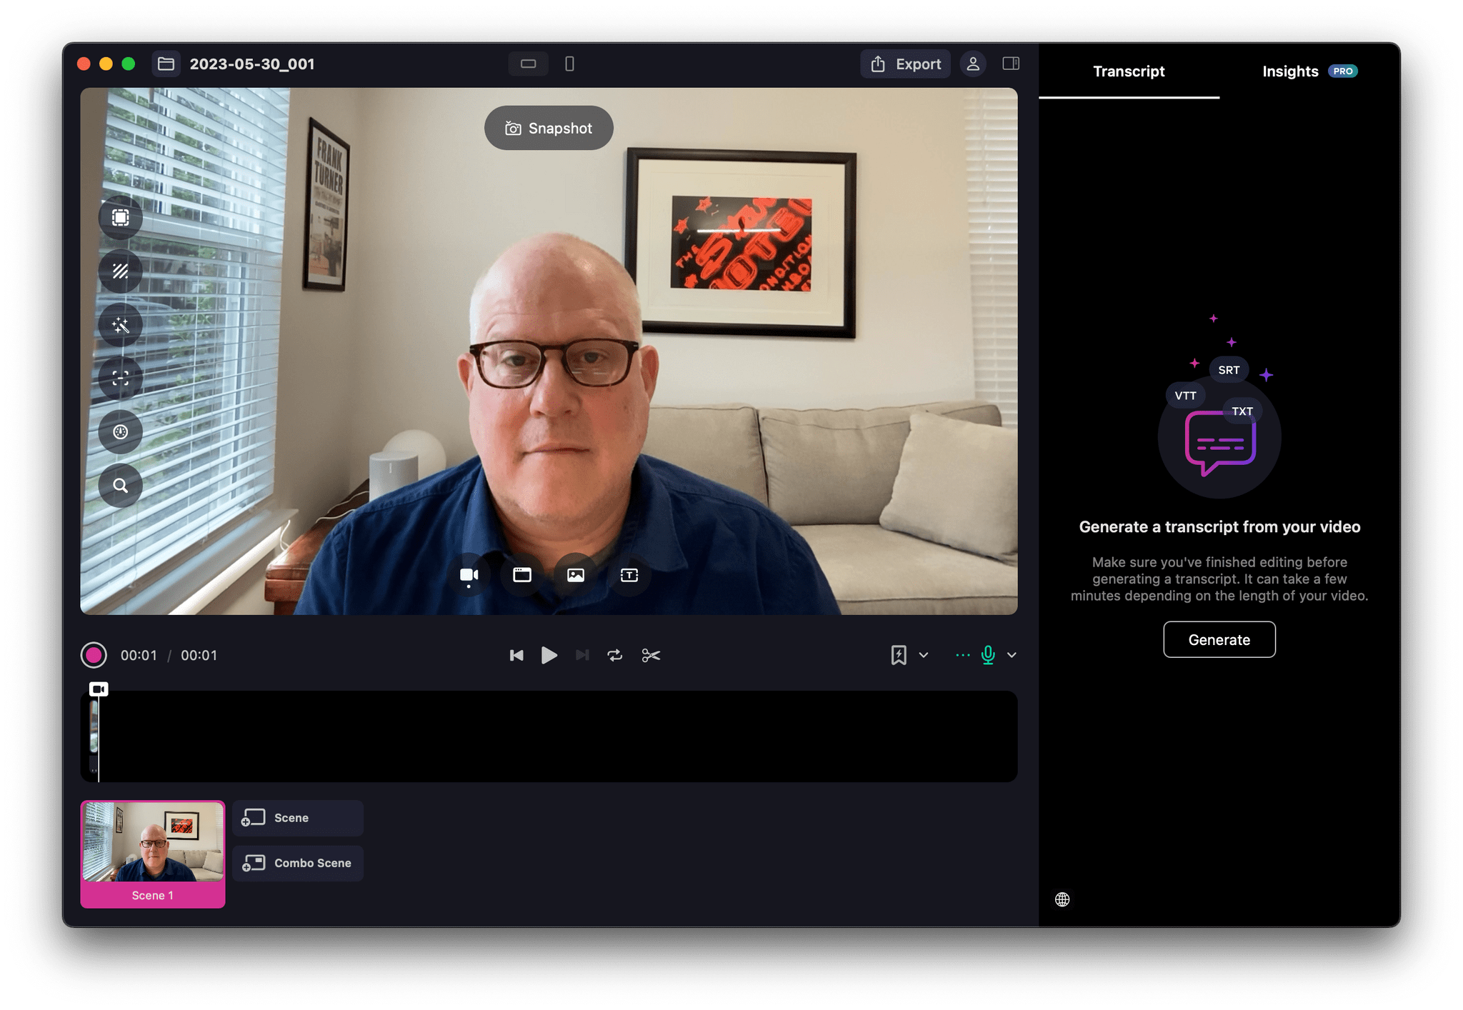
Task: Expand the microphone dropdown options
Action: pyautogui.click(x=1012, y=654)
